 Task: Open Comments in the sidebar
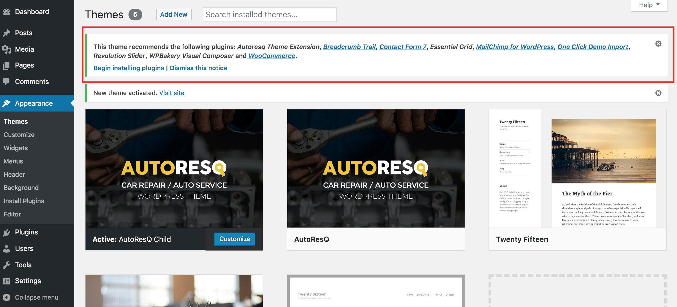(x=32, y=82)
